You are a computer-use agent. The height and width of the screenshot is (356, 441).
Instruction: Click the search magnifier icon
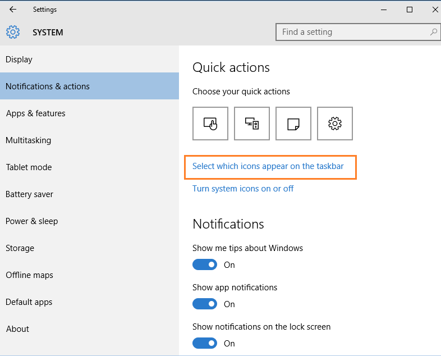(433, 32)
